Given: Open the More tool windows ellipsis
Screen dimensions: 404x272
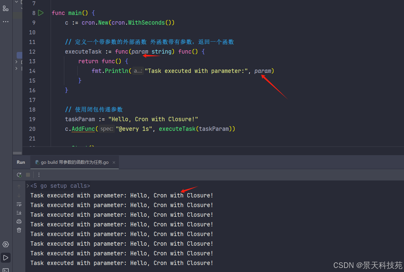Looking at the screenshot, I should [x=6, y=22].
